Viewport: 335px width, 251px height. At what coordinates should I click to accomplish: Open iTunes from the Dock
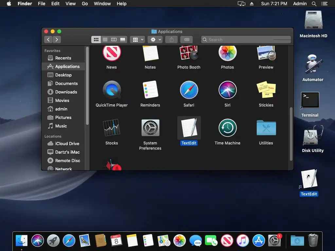tap(243, 241)
